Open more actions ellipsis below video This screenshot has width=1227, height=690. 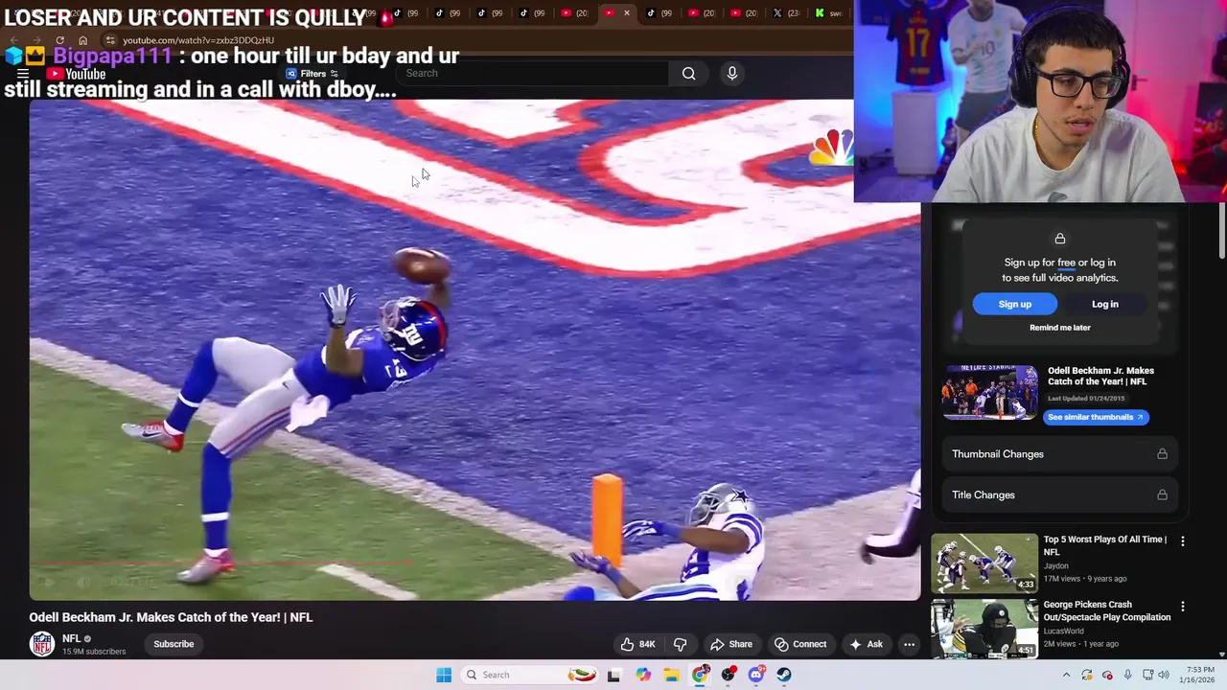pos(909,644)
